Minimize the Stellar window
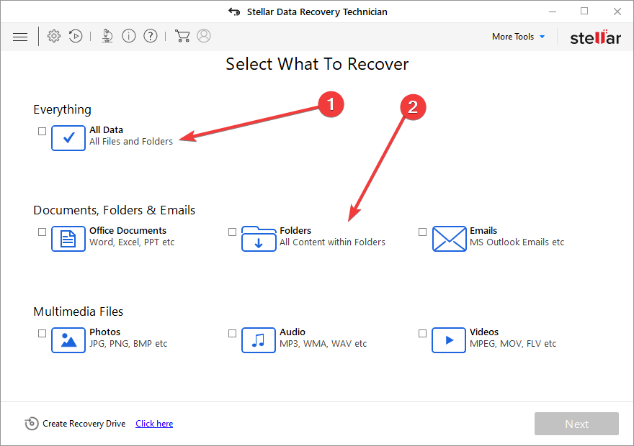Image resolution: width=634 pixels, height=446 pixels. click(553, 12)
